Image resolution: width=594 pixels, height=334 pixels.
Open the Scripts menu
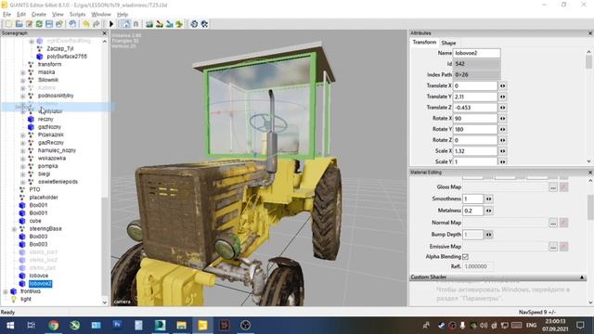[x=77, y=14]
